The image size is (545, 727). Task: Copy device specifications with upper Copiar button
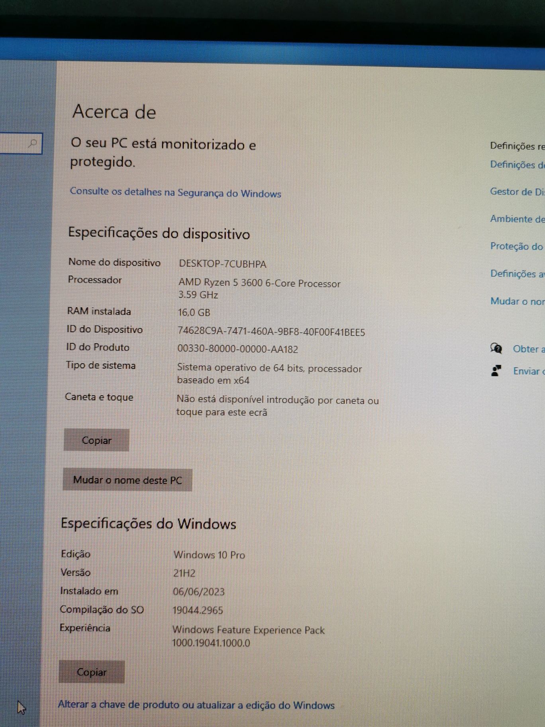coord(96,440)
